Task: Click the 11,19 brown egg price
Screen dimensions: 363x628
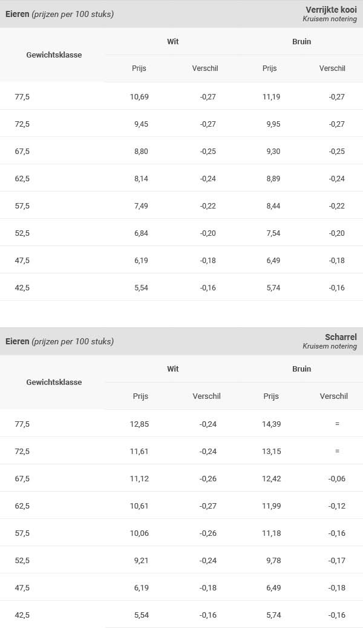Action: [x=271, y=96]
